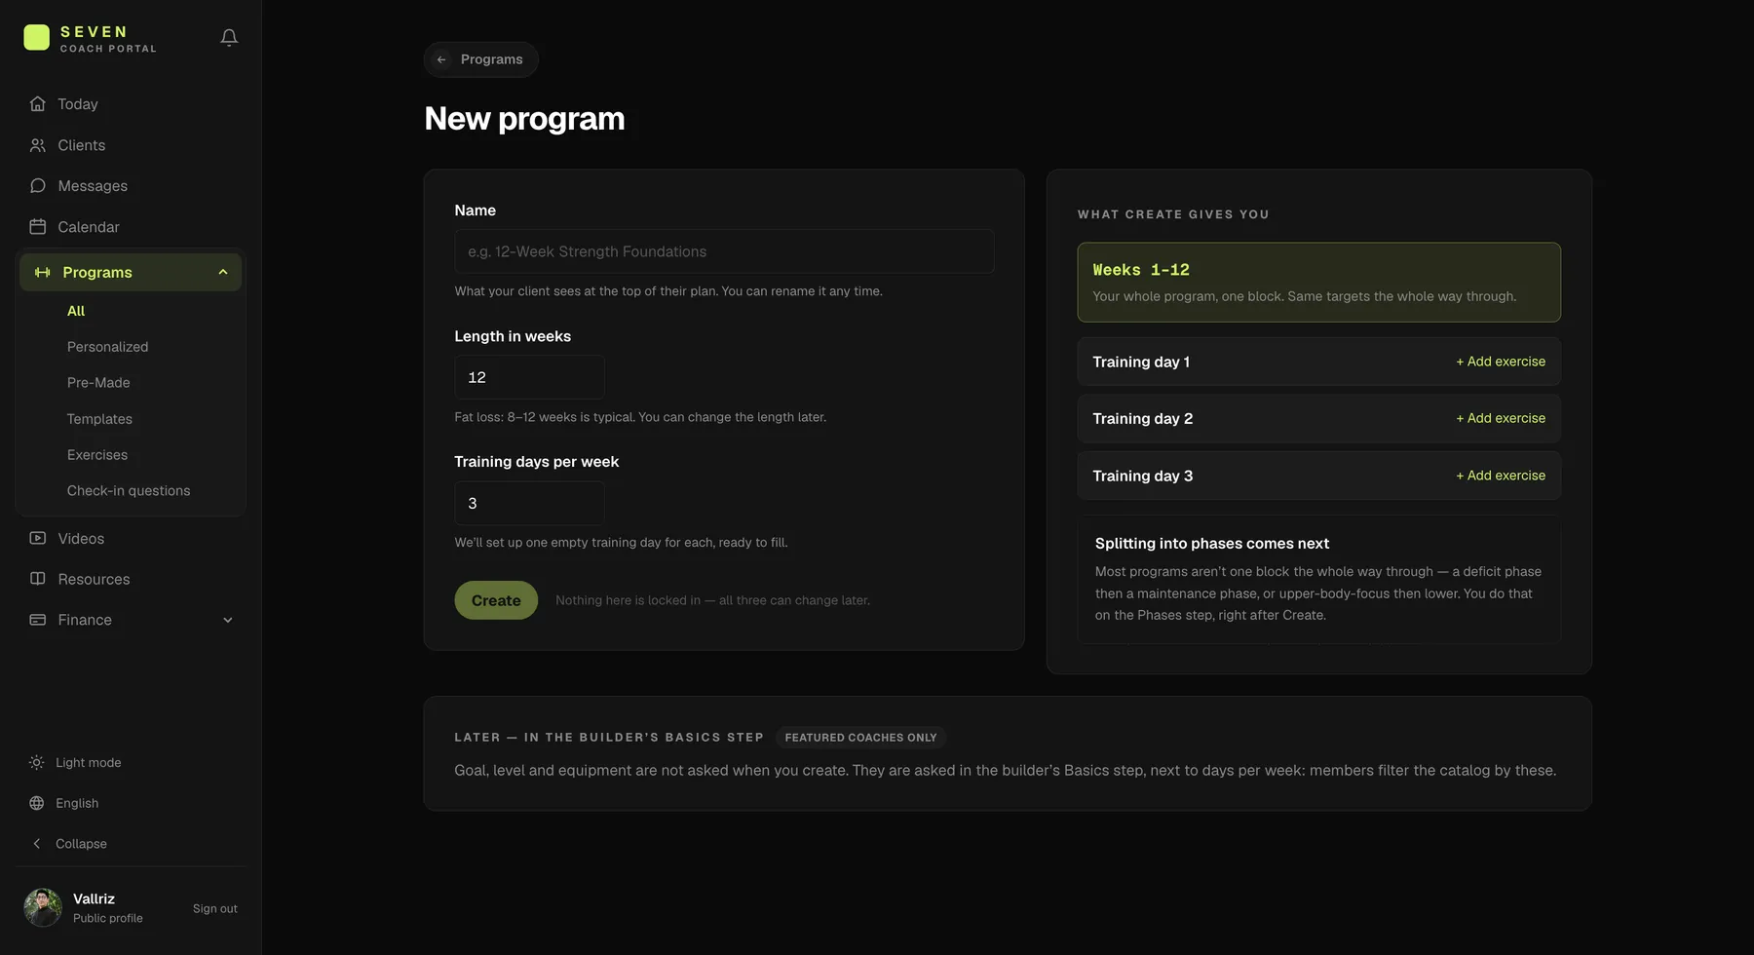This screenshot has width=1754, height=955.
Task: Click the Finance card icon
Action: tap(37, 620)
